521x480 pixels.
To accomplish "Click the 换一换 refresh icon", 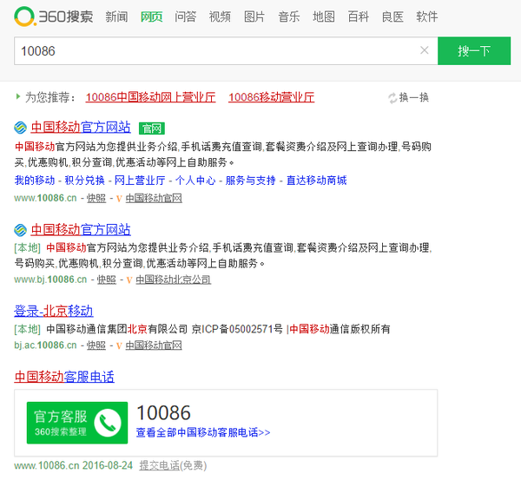I will coord(392,98).
